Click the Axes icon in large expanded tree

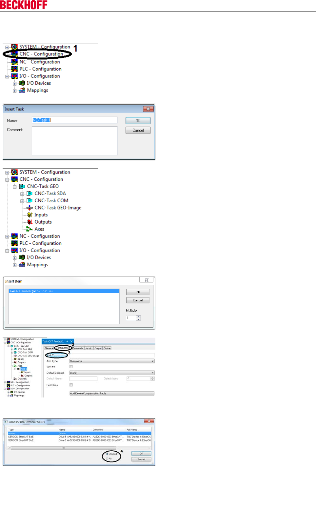click(30, 229)
